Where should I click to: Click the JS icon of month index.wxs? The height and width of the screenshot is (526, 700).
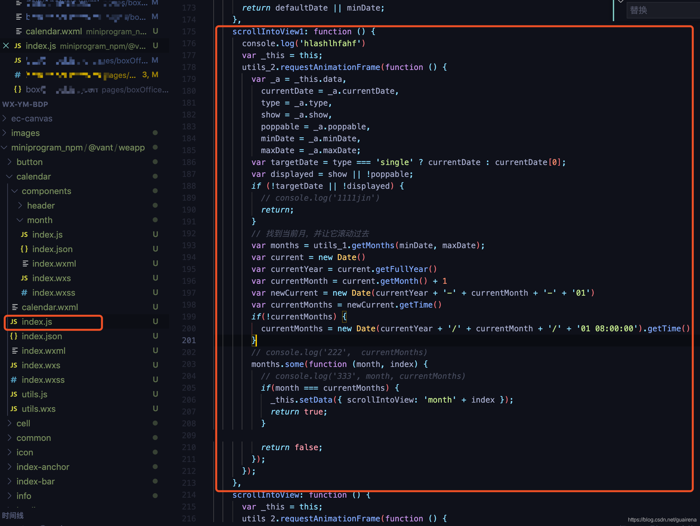[24, 278]
